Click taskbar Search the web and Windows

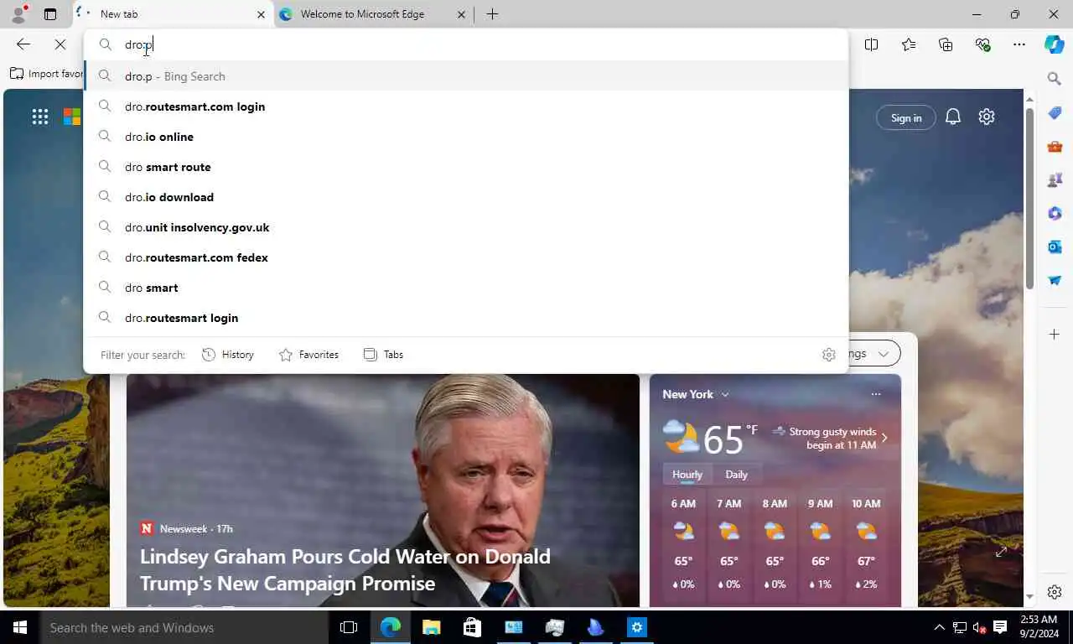(184, 627)
